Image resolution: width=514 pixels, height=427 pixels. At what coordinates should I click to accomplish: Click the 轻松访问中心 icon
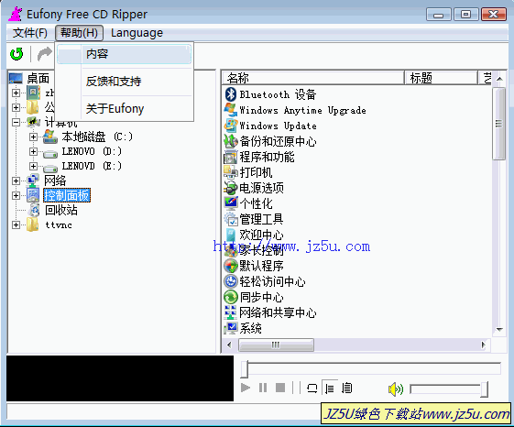point(231,281)
